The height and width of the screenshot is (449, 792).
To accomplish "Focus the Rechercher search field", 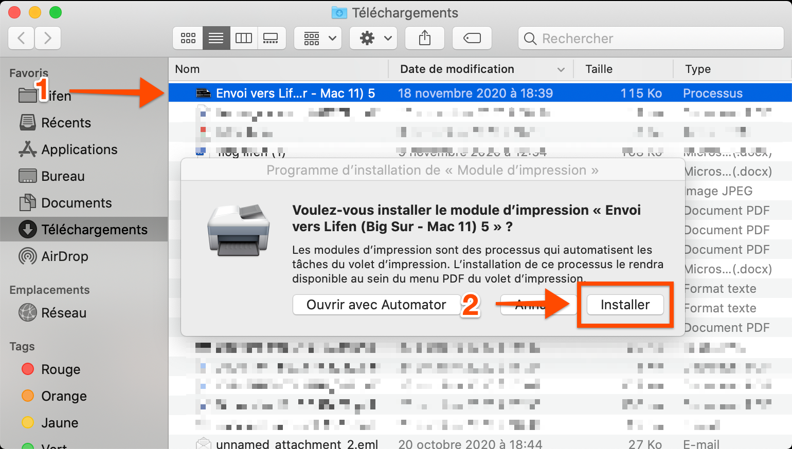I will [x=651, y=39].
